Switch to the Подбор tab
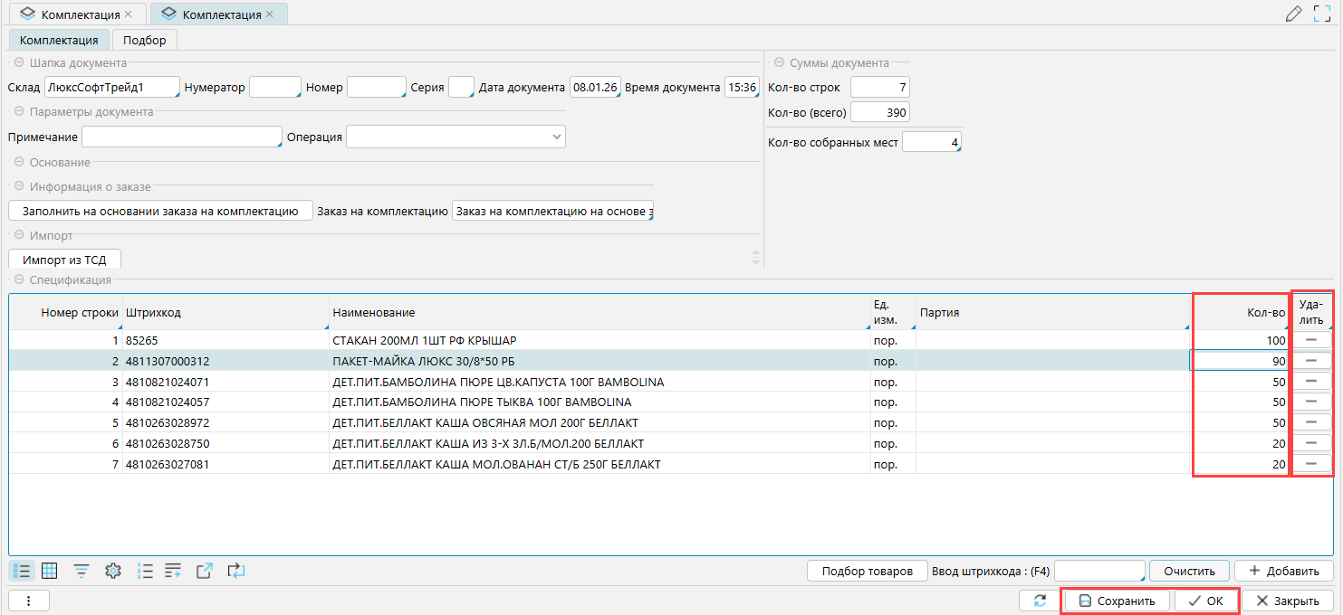 coord(145,40)
